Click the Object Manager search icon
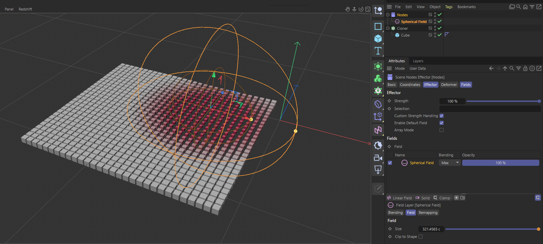 [x=519, y=7]
